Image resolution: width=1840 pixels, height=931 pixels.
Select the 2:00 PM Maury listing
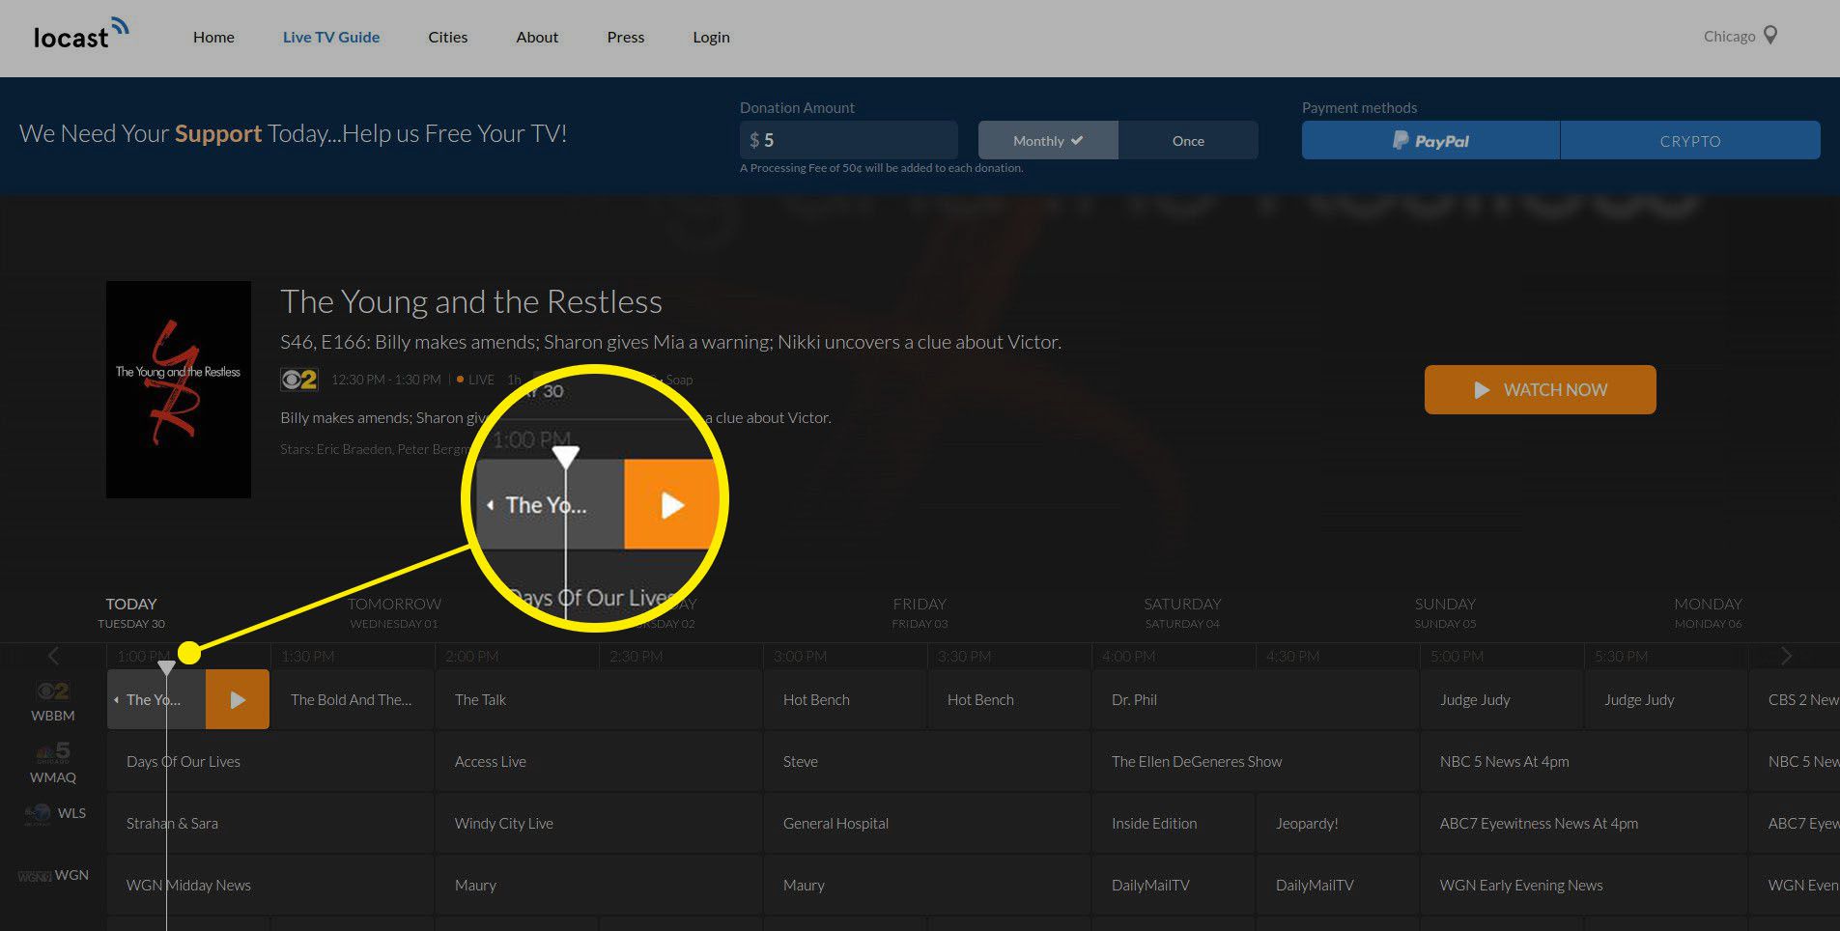(599, 885)
